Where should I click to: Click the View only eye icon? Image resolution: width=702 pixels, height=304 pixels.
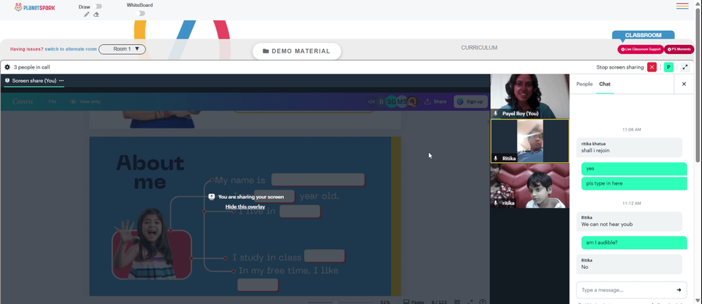74,102
